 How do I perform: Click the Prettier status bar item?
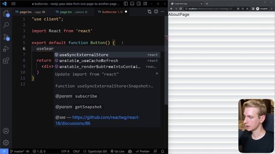point(143,151)
